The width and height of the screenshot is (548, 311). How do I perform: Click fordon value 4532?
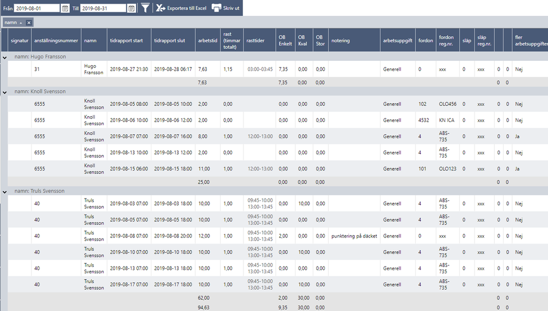click(426, 120)
